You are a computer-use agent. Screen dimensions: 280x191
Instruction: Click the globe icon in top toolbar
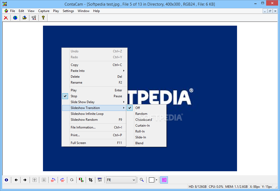click(x=15, y=18)
